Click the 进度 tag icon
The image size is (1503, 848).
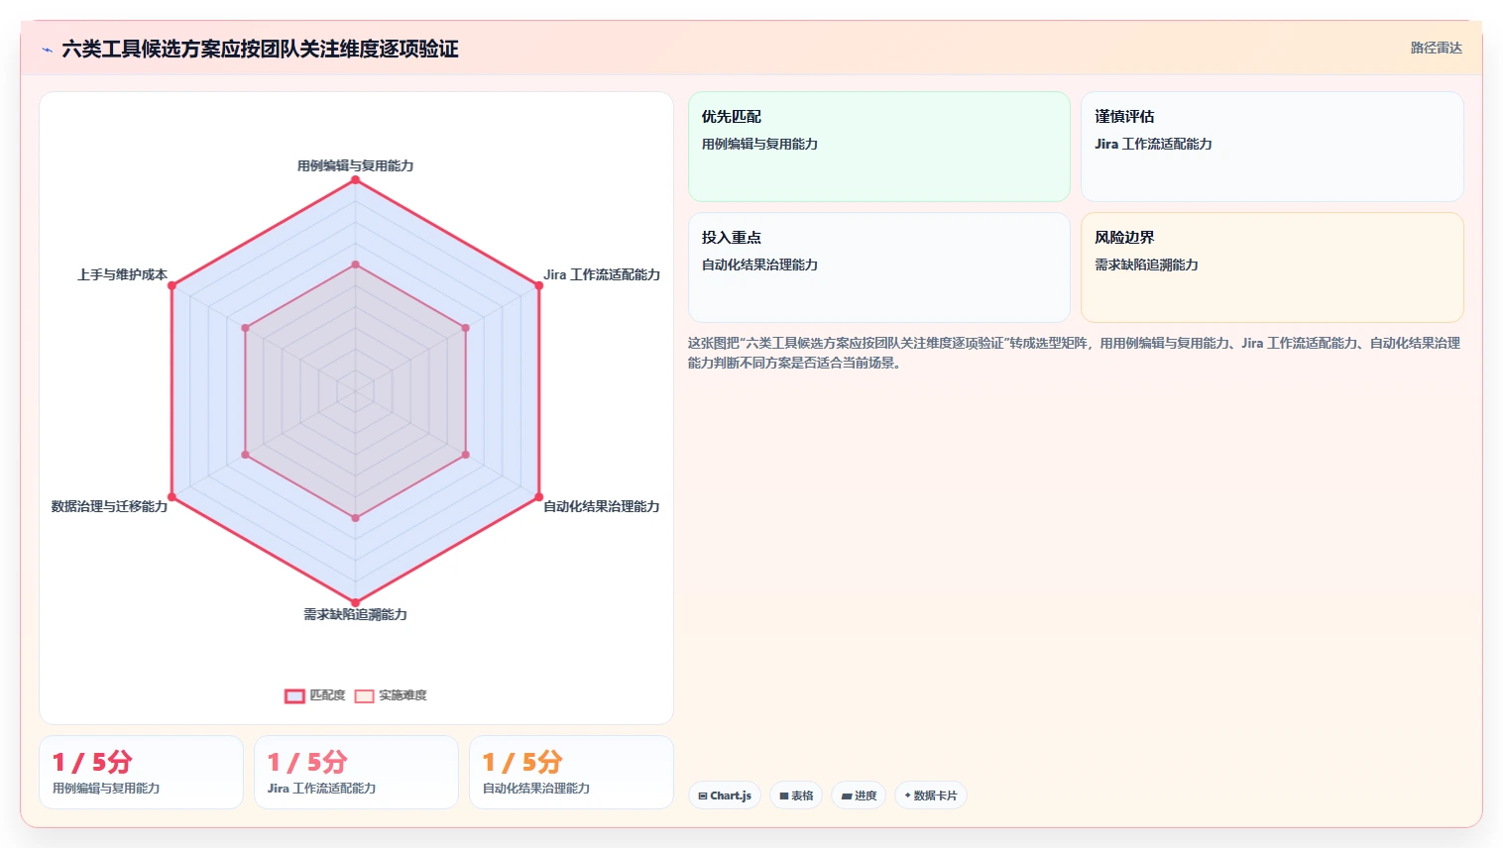point(847,795)
